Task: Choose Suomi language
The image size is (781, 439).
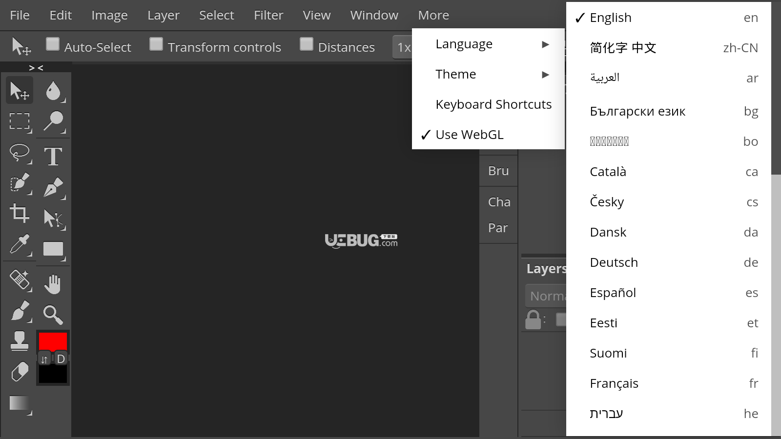Action: [669, 353]
